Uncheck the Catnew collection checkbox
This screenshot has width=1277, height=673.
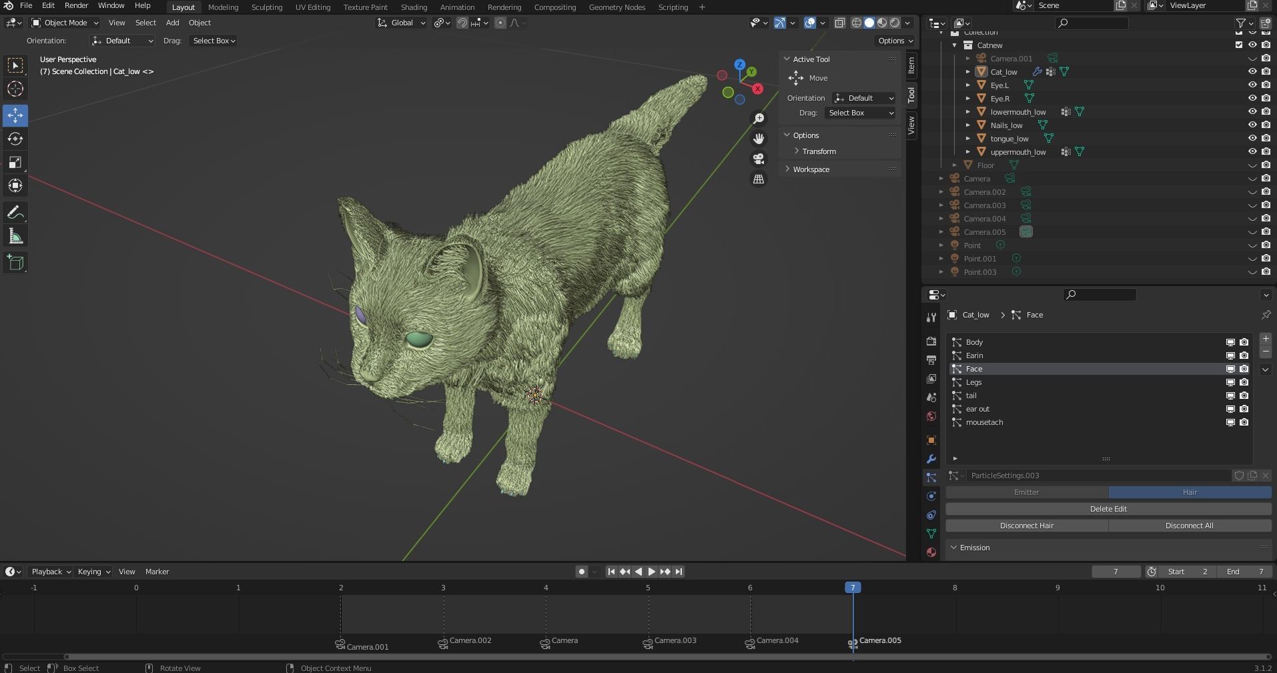[1239, 45]
